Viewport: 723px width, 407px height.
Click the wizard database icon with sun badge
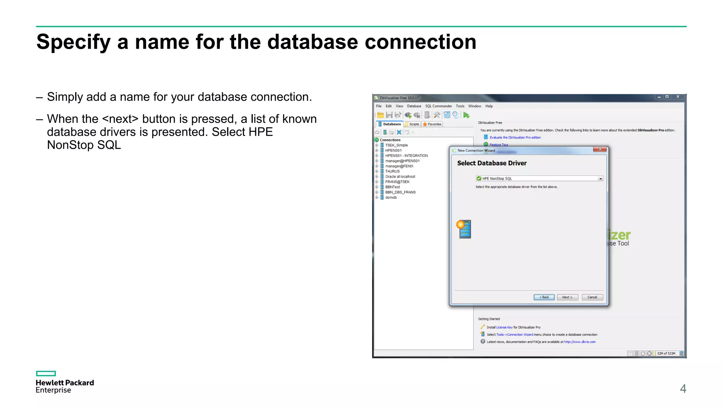tap(464, 229)
